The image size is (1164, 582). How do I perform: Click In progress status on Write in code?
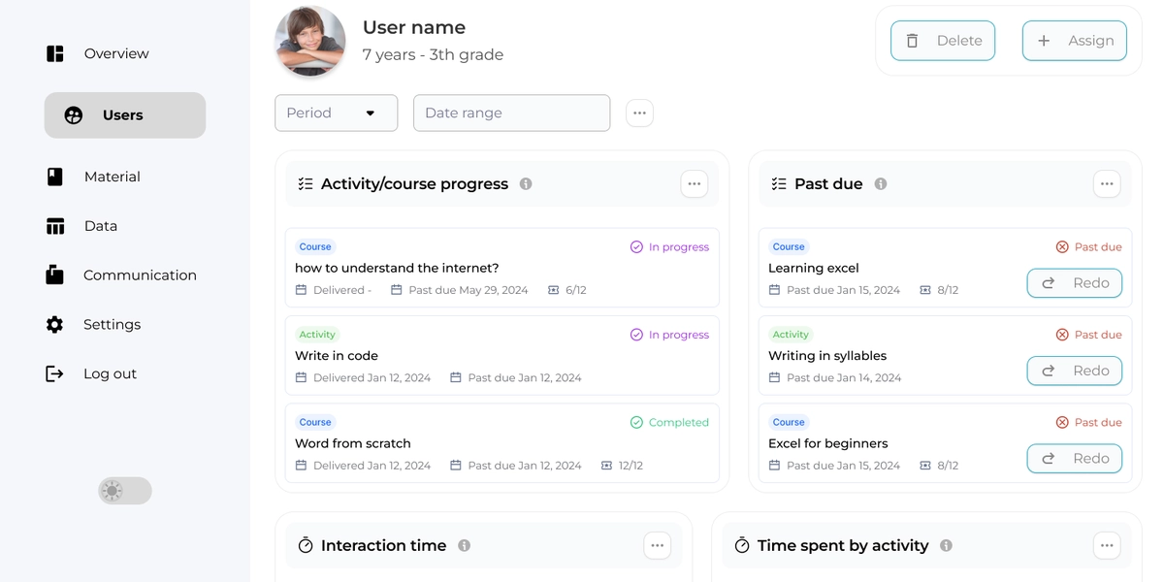click(x=669, y=335)
